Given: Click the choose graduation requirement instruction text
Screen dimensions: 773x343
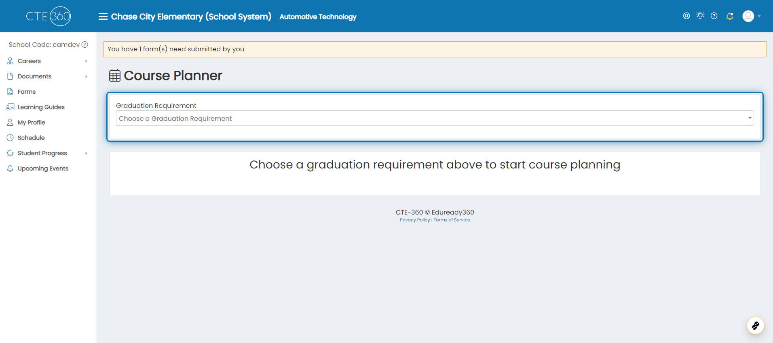Looking at the screenshot, I should [435, 164].
